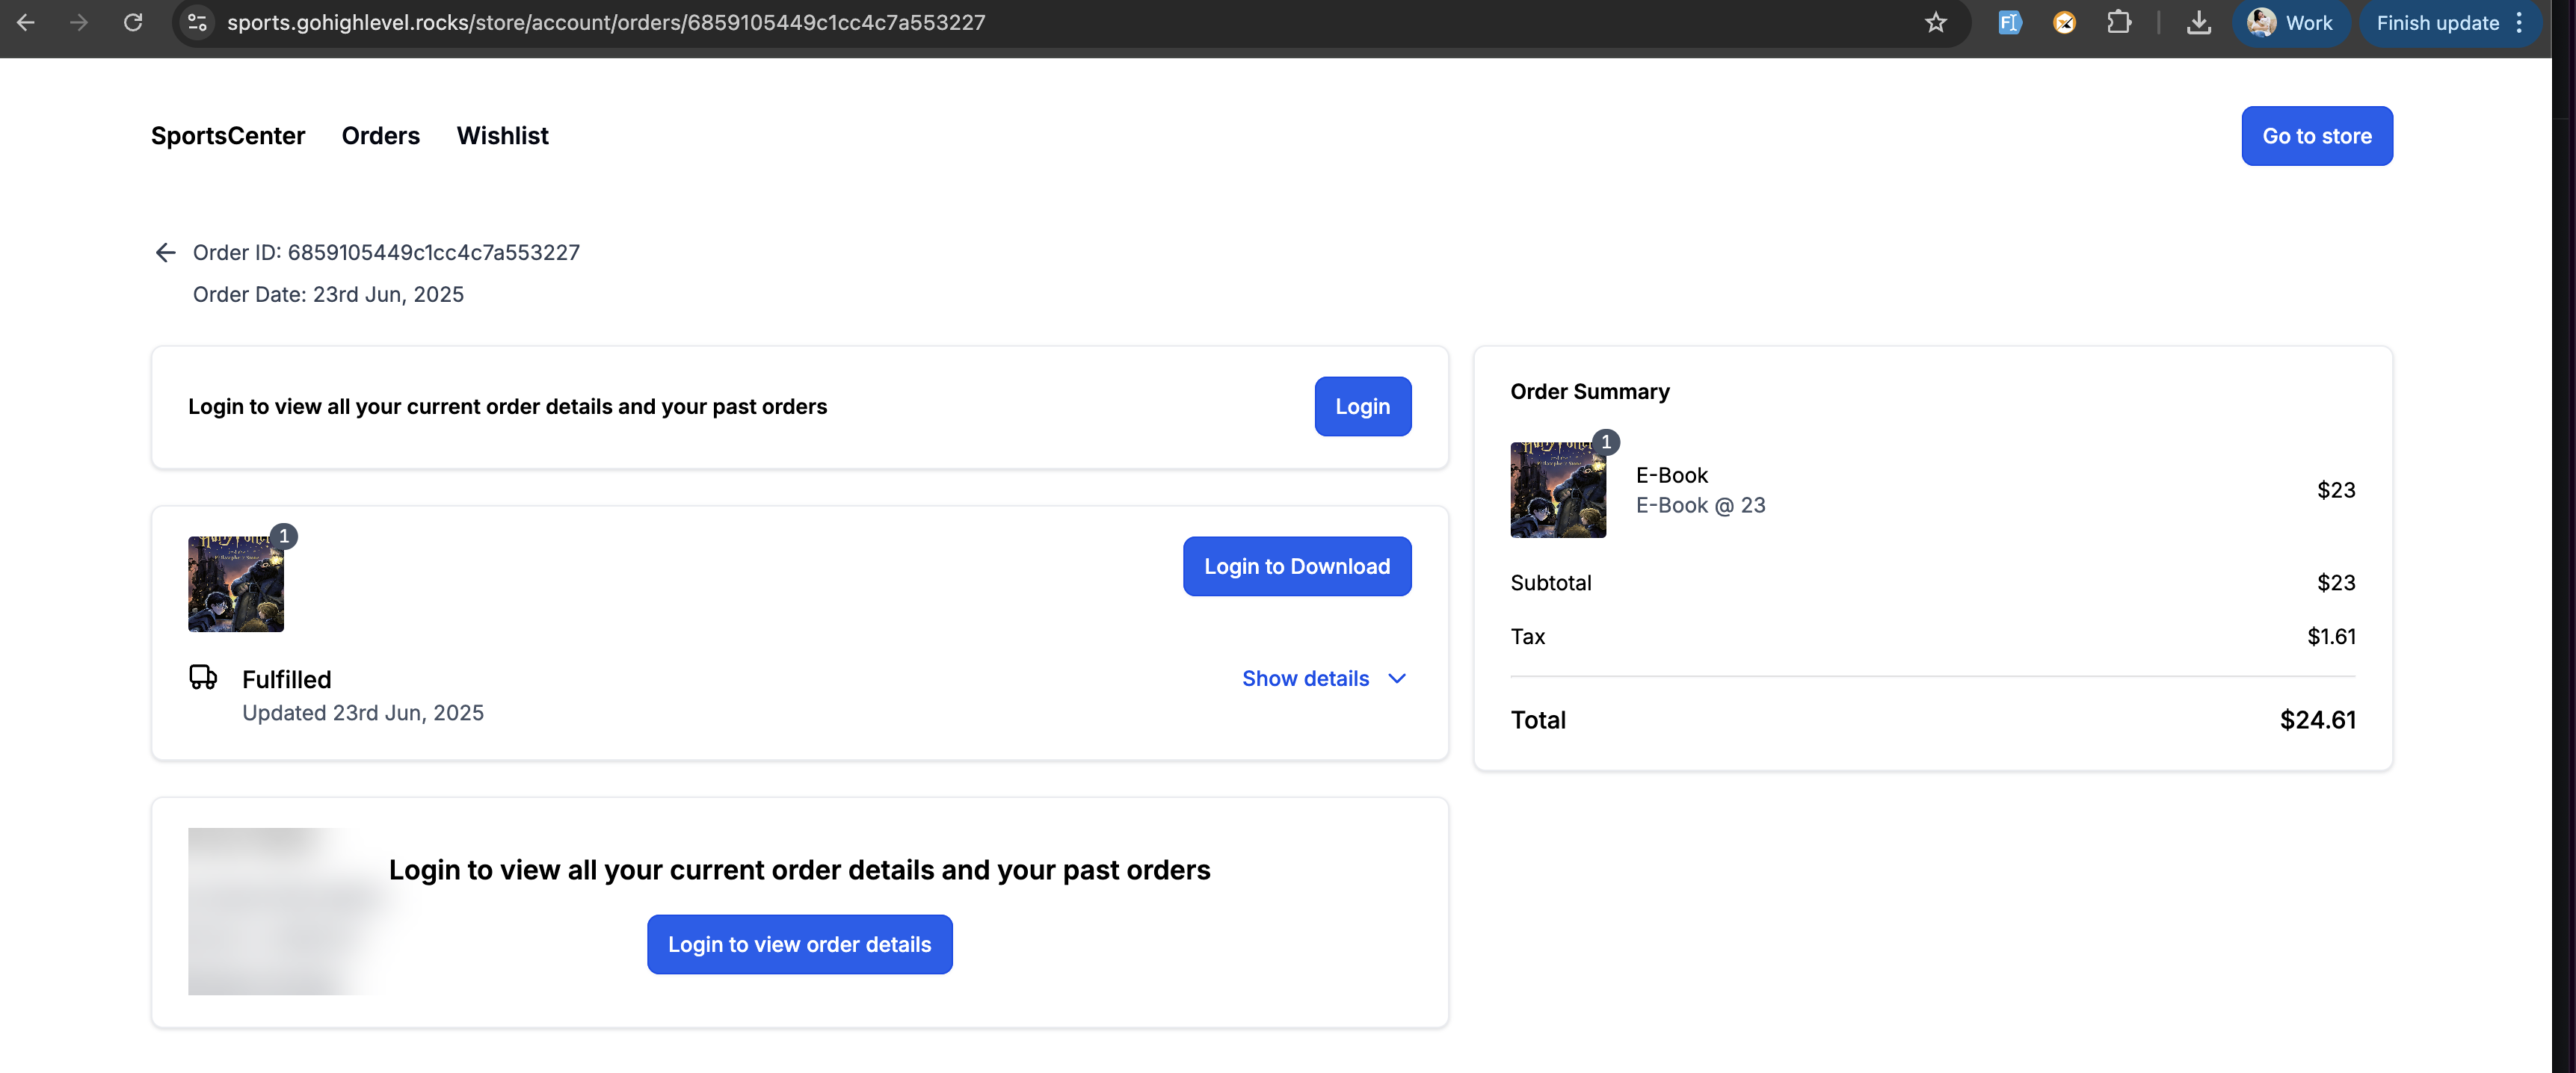The image size is (2576, 1073).
Task: Open the blue FI extension icon
Action: 2009,22
